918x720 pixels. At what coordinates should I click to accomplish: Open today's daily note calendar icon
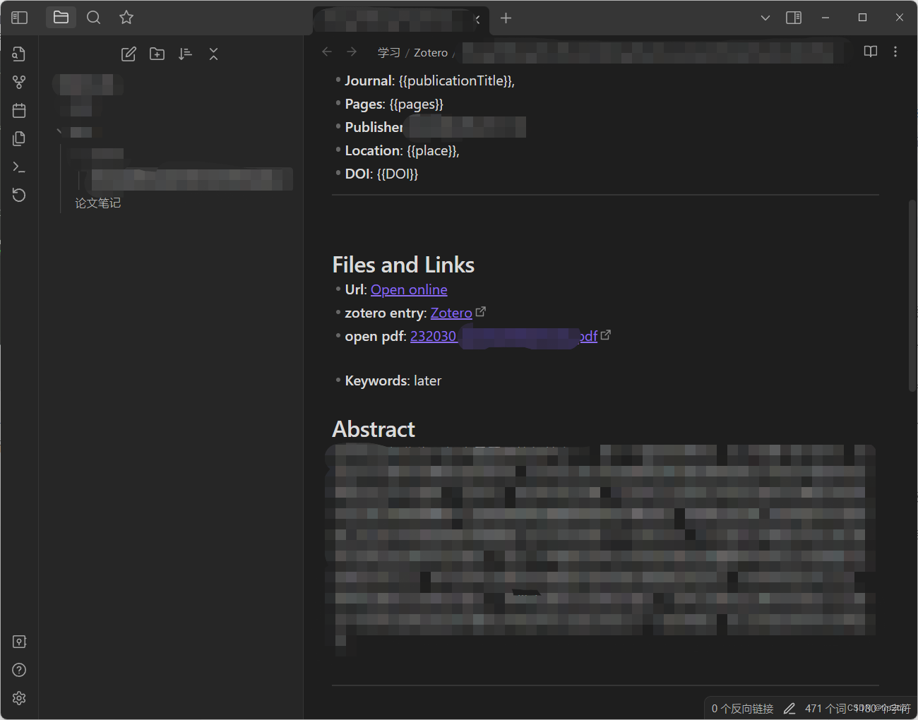click(19, 111)
